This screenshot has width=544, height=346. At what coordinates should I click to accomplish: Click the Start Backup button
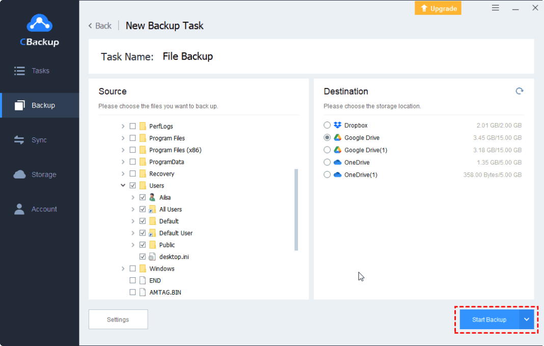(x=489, y=320)
